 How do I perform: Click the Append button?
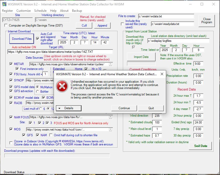(x=102, y=26)
